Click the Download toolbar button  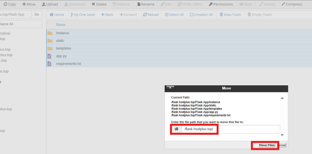(x=75, y=4)
